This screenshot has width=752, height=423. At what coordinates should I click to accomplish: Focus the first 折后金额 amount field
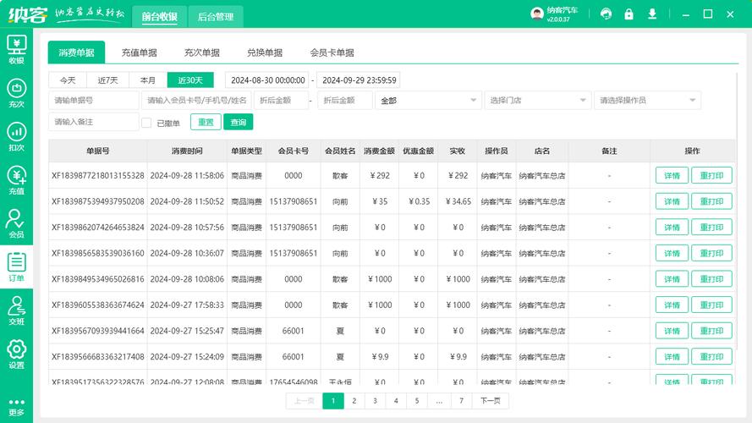coord(281,100)
